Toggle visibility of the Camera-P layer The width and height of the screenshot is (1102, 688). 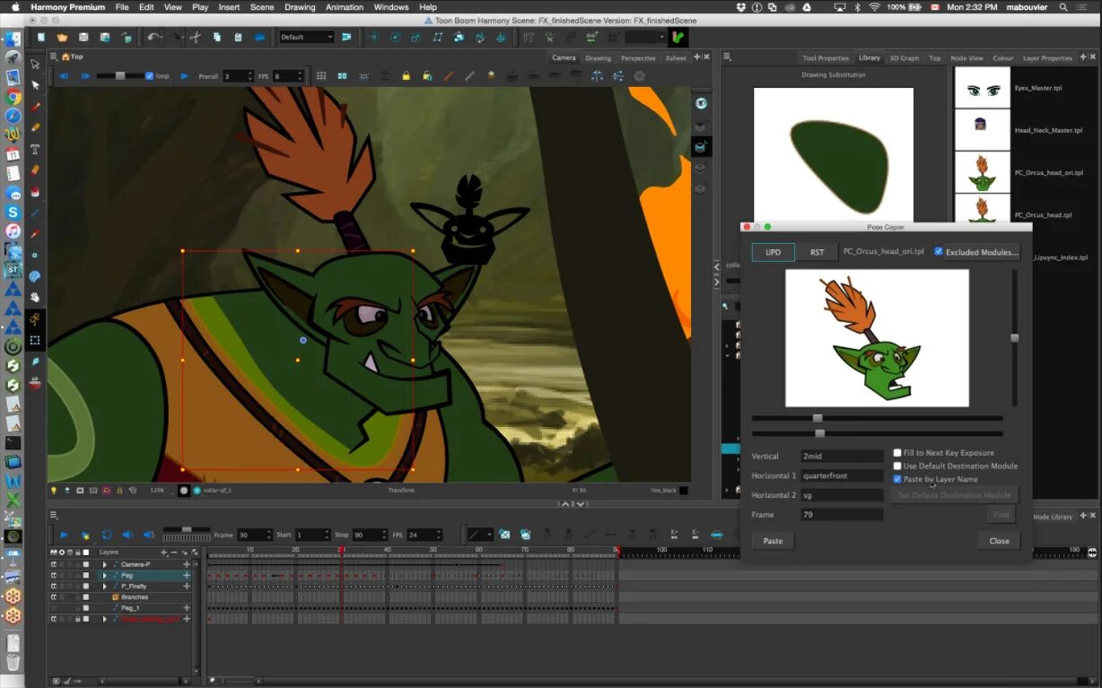click(54, 564)
